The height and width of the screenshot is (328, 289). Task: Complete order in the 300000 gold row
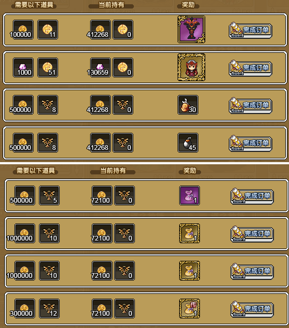pyautogui.click(x=252, y=309)
